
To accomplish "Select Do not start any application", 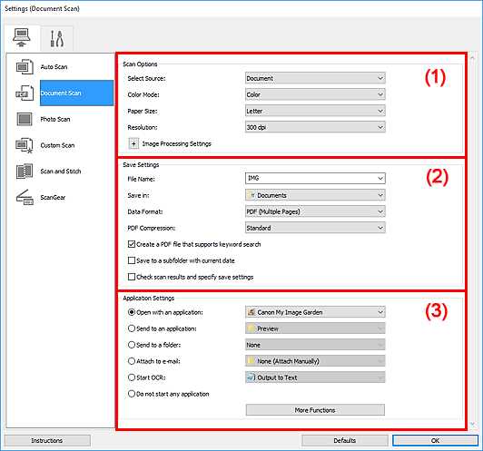I will [132, 394].
